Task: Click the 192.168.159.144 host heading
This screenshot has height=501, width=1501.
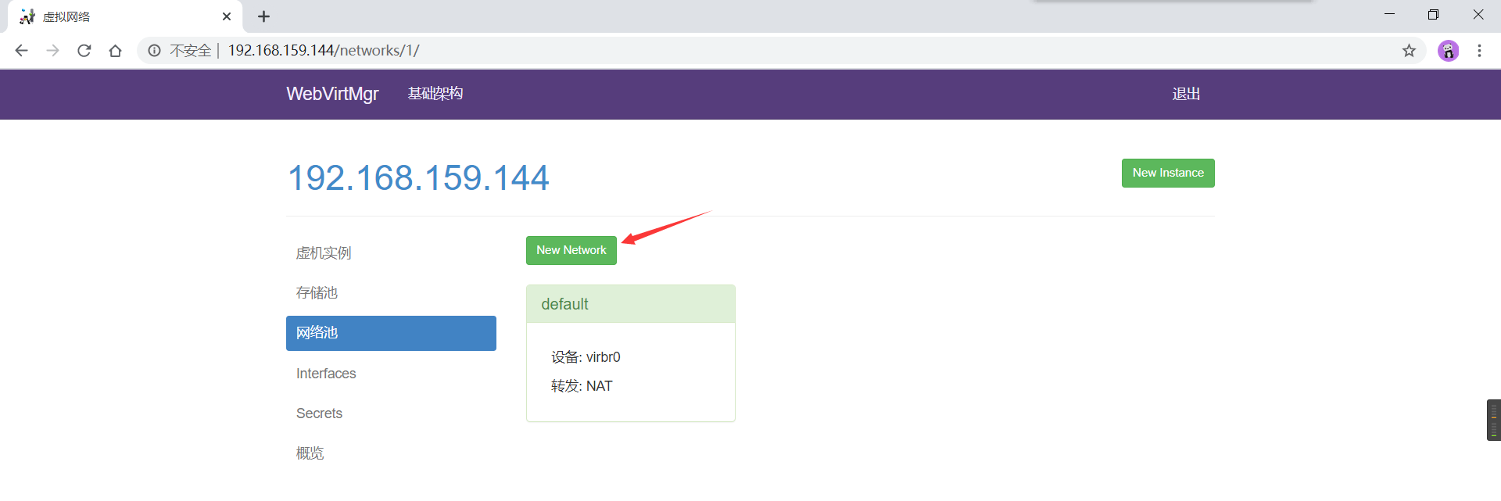Action: [419, 177]
